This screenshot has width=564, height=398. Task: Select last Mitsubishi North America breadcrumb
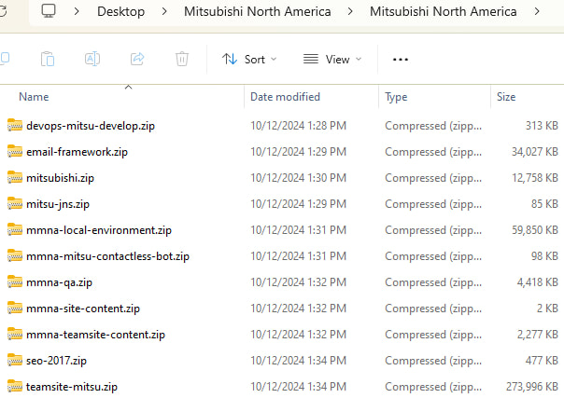point(444,11)
